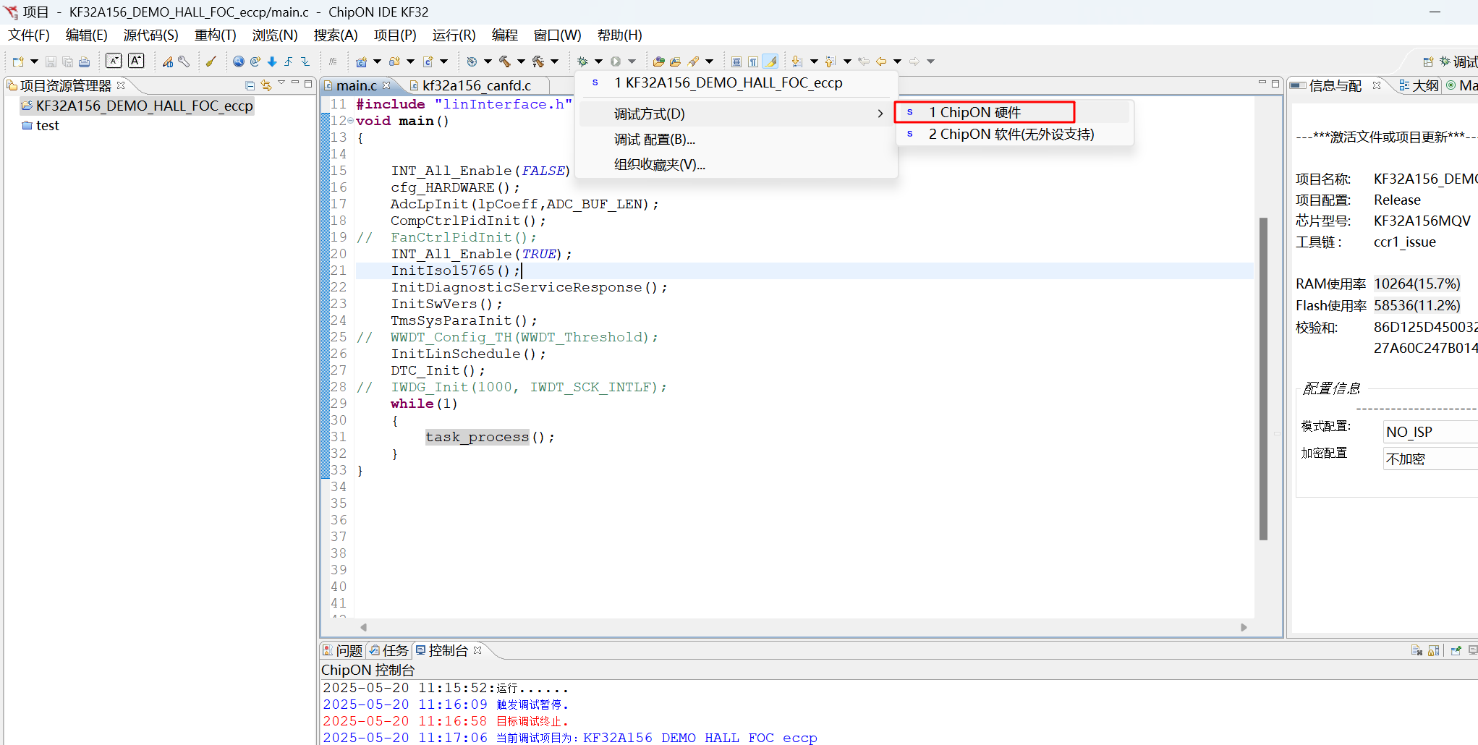
Task: Click the blue down-arrow download icon
Action: [272, 61]
